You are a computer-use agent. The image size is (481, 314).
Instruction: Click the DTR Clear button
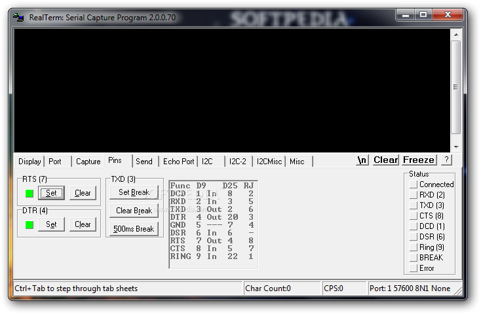pos(83,224)
